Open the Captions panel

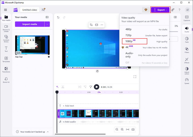coord(187,18)
